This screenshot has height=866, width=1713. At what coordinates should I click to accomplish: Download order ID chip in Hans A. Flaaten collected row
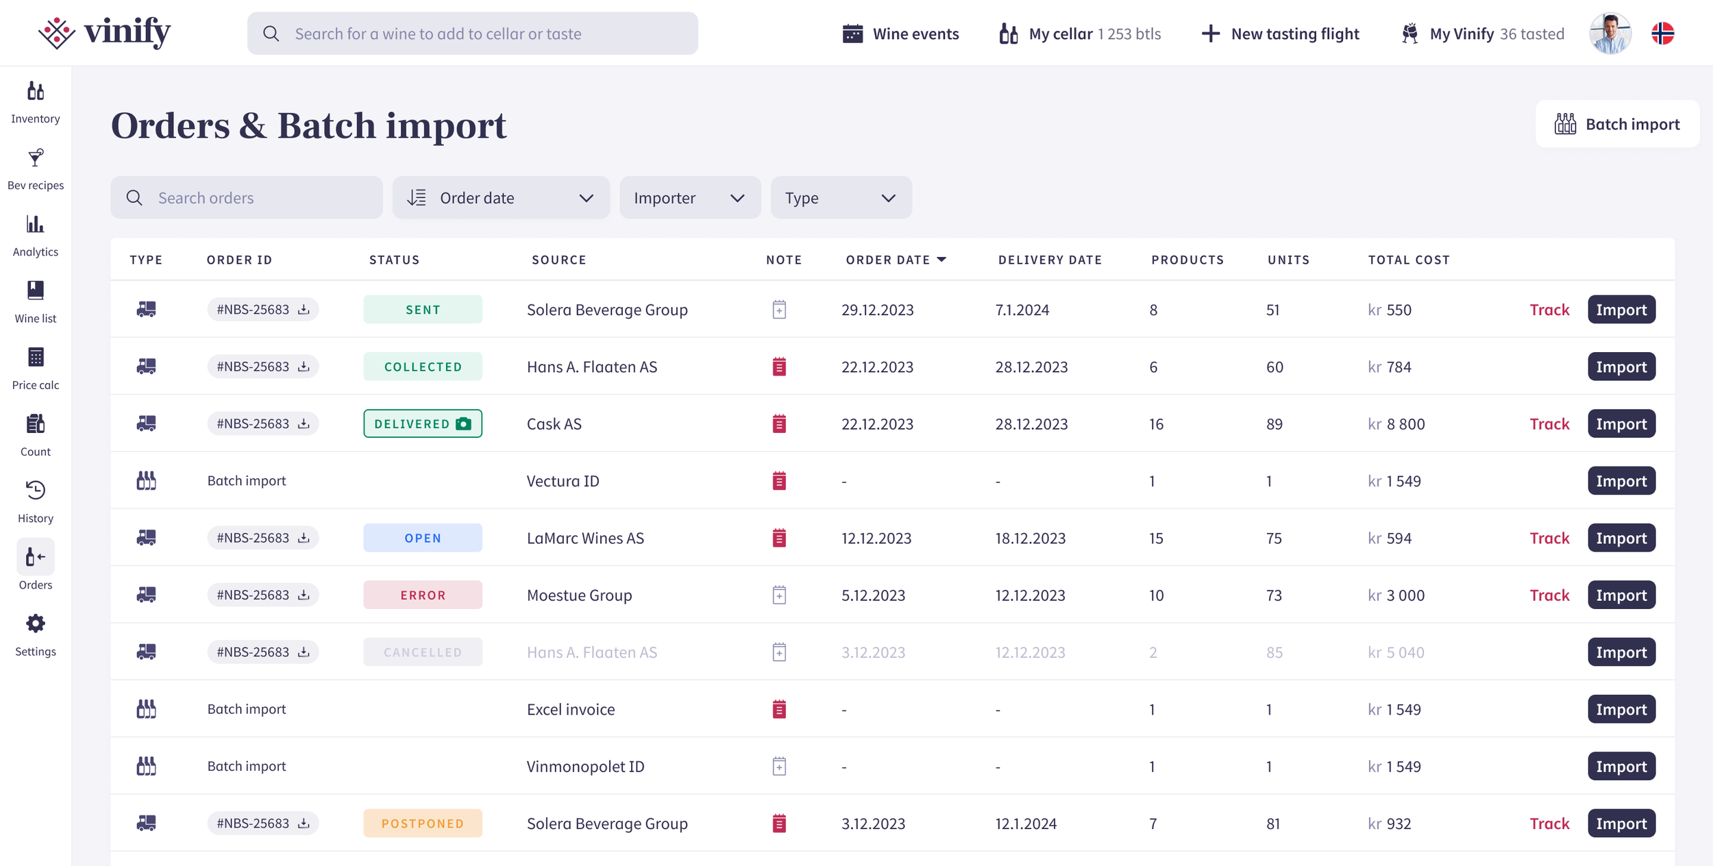[x=263, y=367]
